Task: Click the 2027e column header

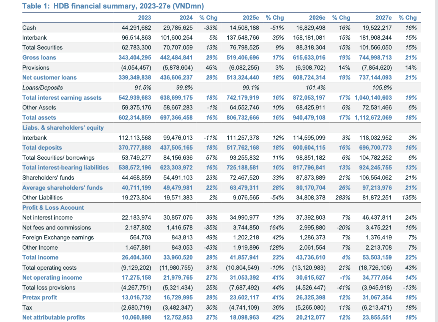Action: (x=384, y=18)
